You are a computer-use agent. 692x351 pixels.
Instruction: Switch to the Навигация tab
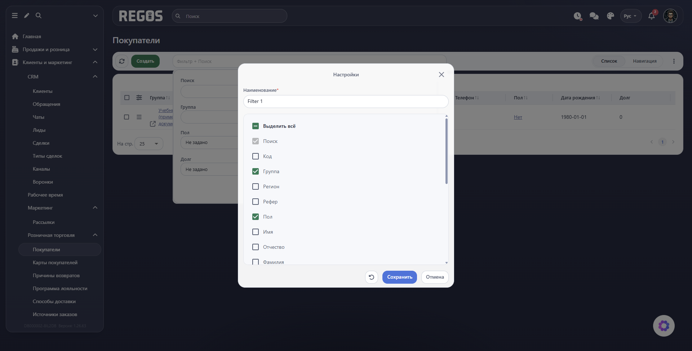click(x=644, y=61)
